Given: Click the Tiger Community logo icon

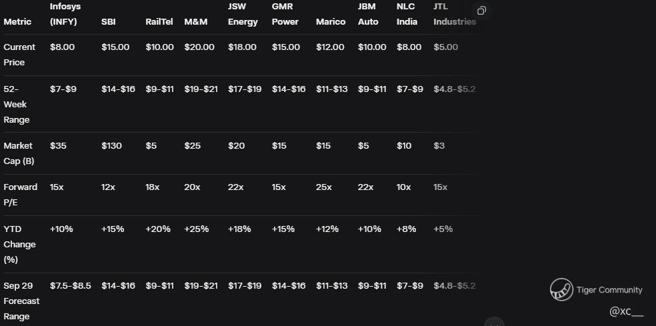Looking at the screenshot, I should pyautogui.click(x=561, y=289).
